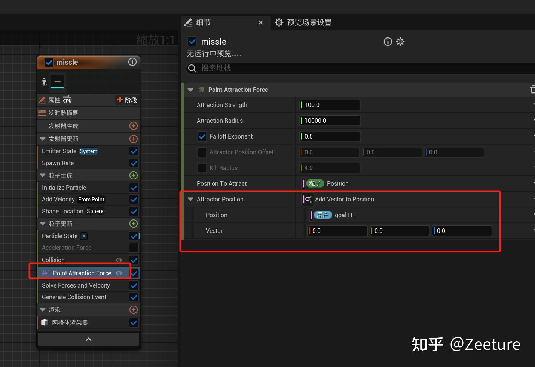Click the info icon in details header
The image size is (535, 367).
(388, 42)
